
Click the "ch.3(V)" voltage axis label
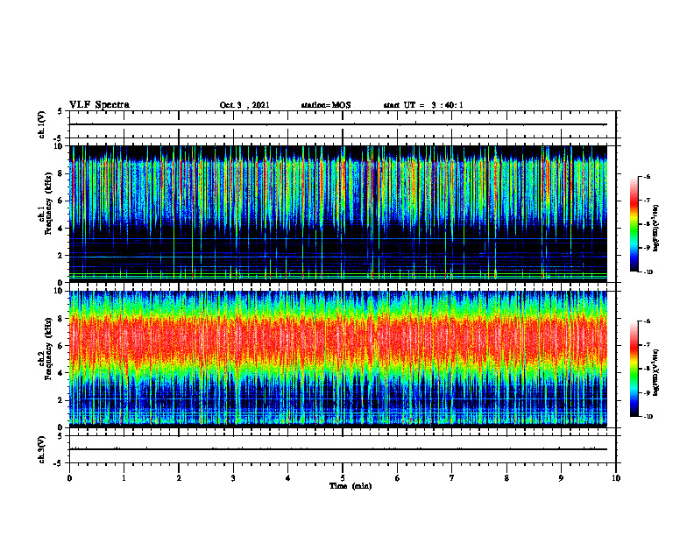click(x=42, y=449)
